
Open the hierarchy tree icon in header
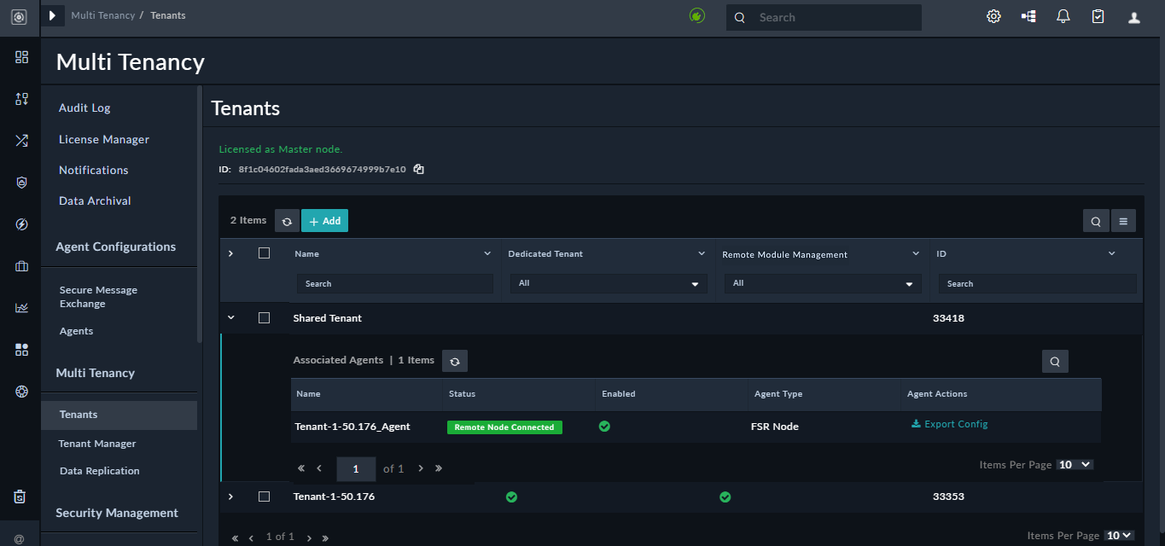(x=1028, y=16)
